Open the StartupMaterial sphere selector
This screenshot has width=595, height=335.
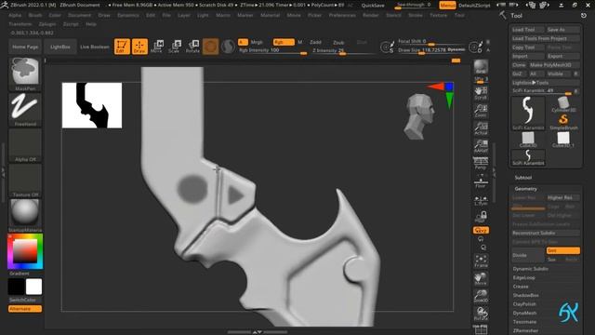click(x=25, y=215)
